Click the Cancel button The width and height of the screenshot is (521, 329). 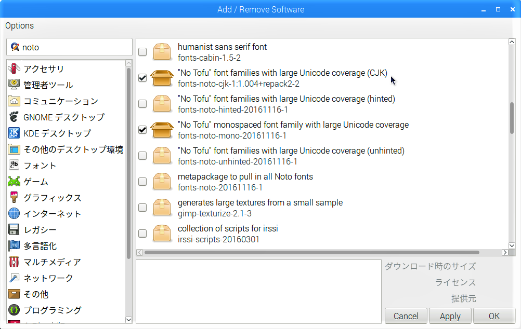406,316
